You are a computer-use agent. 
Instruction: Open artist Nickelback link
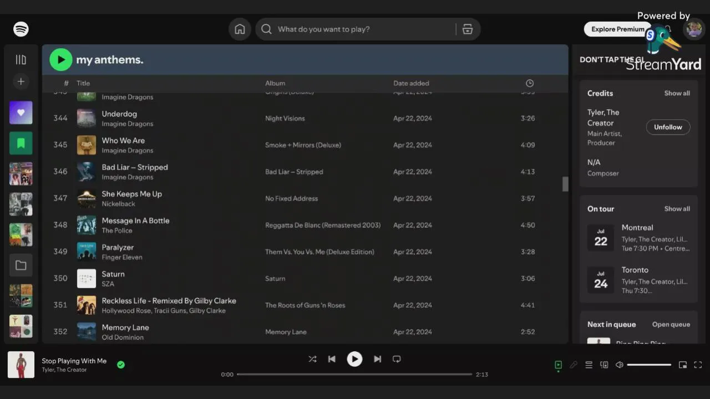[x=118, y=204]
